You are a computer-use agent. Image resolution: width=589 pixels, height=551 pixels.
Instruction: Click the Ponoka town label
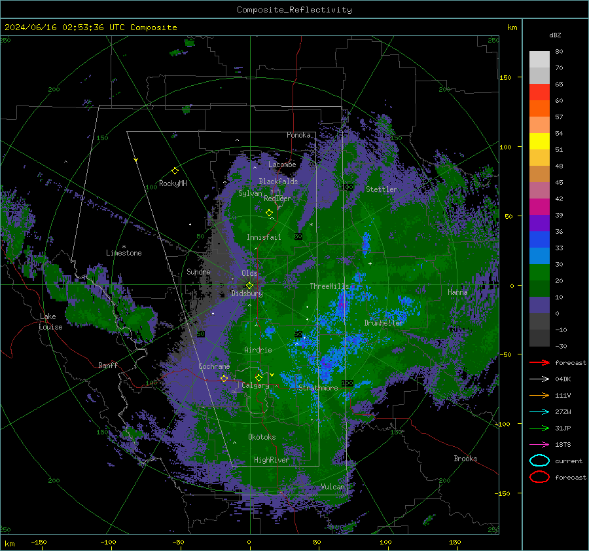click(x=298, y=136)
